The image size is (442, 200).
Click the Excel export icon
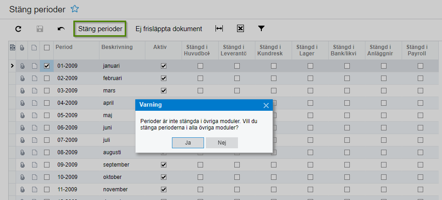pos(240,29)
